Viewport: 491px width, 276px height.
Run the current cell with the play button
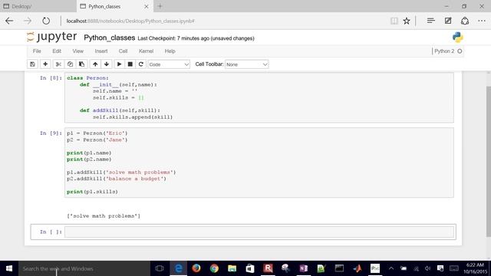coord(119,64)
